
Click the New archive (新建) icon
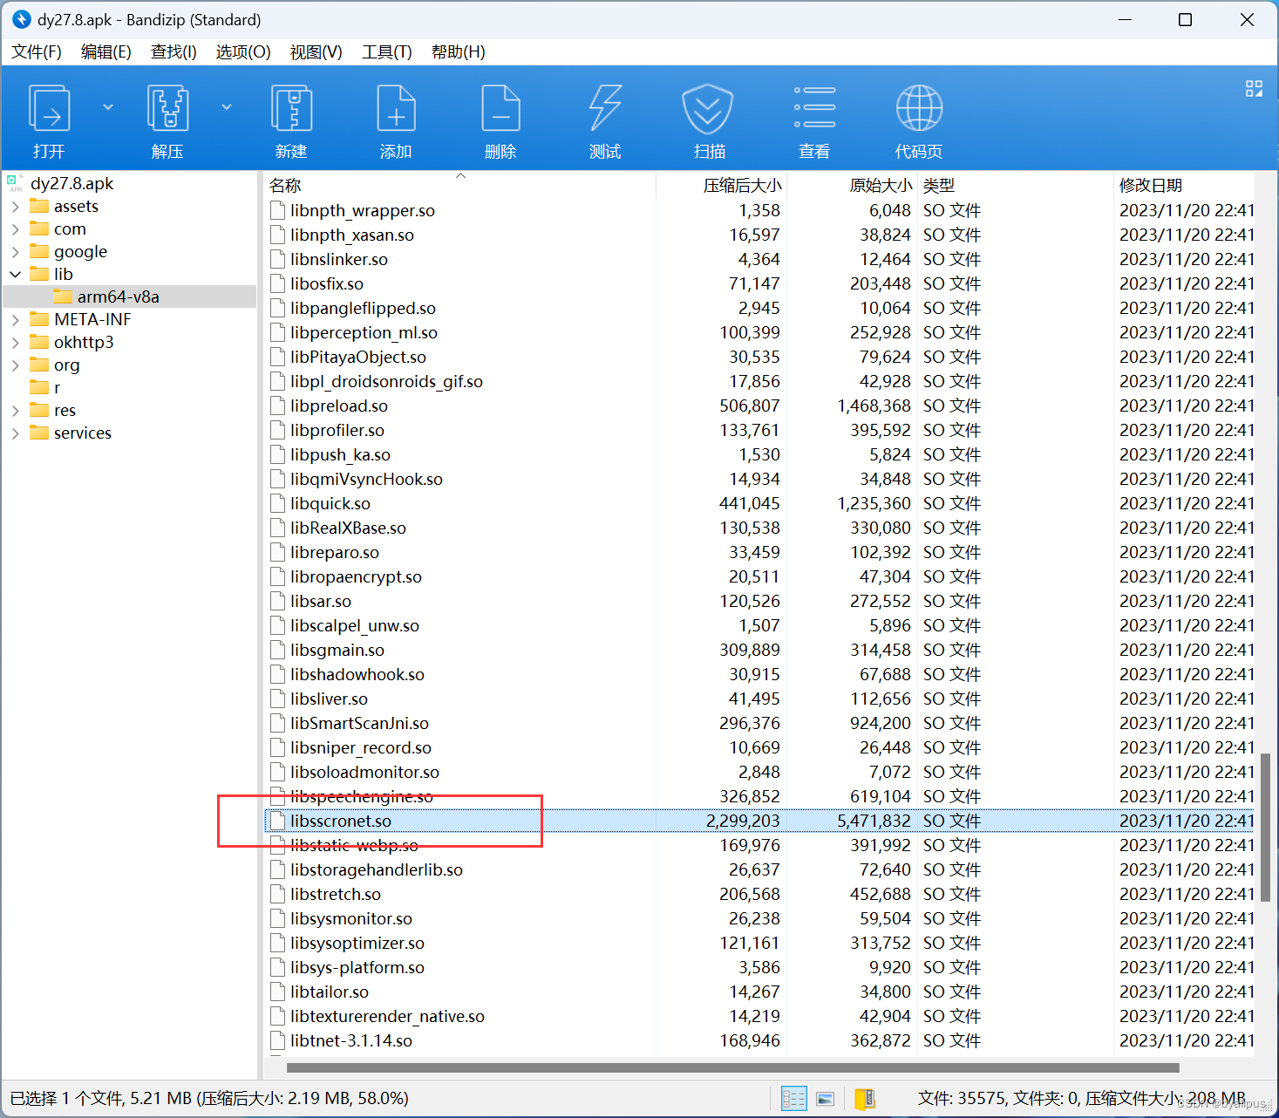click(x=291, y=109)
